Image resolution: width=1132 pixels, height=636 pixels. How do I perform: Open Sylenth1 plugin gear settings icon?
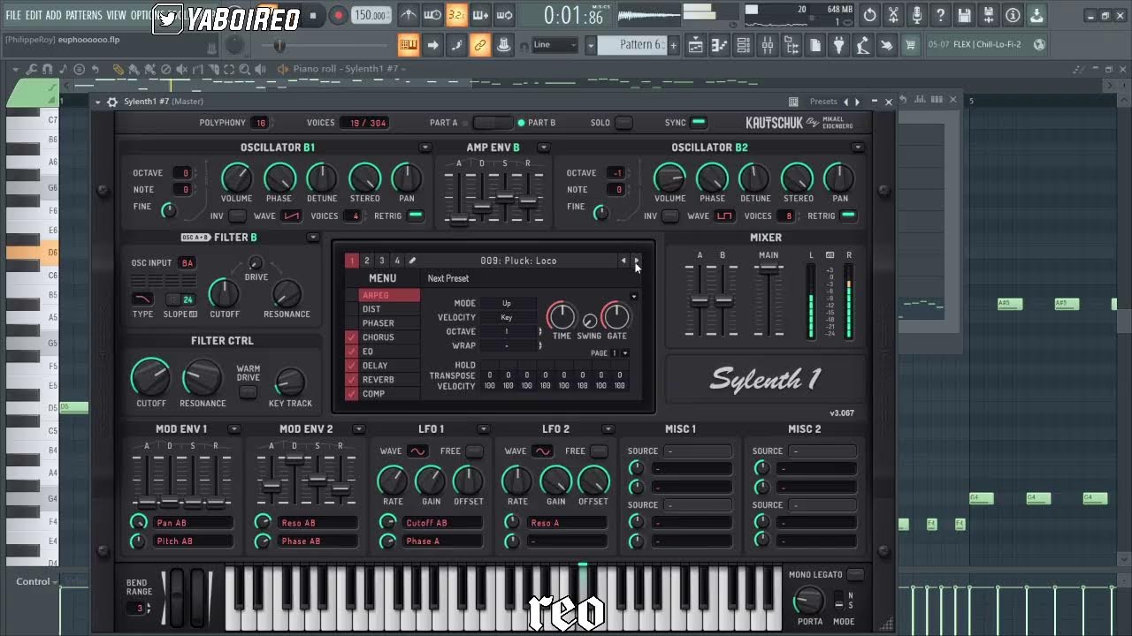click(x=112, y=102)
